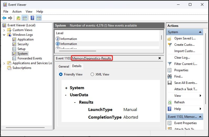This screenshot has height=137, width=209.
Task: Click the Aborted CompletionType value
Action: click(x=131, y=117)
